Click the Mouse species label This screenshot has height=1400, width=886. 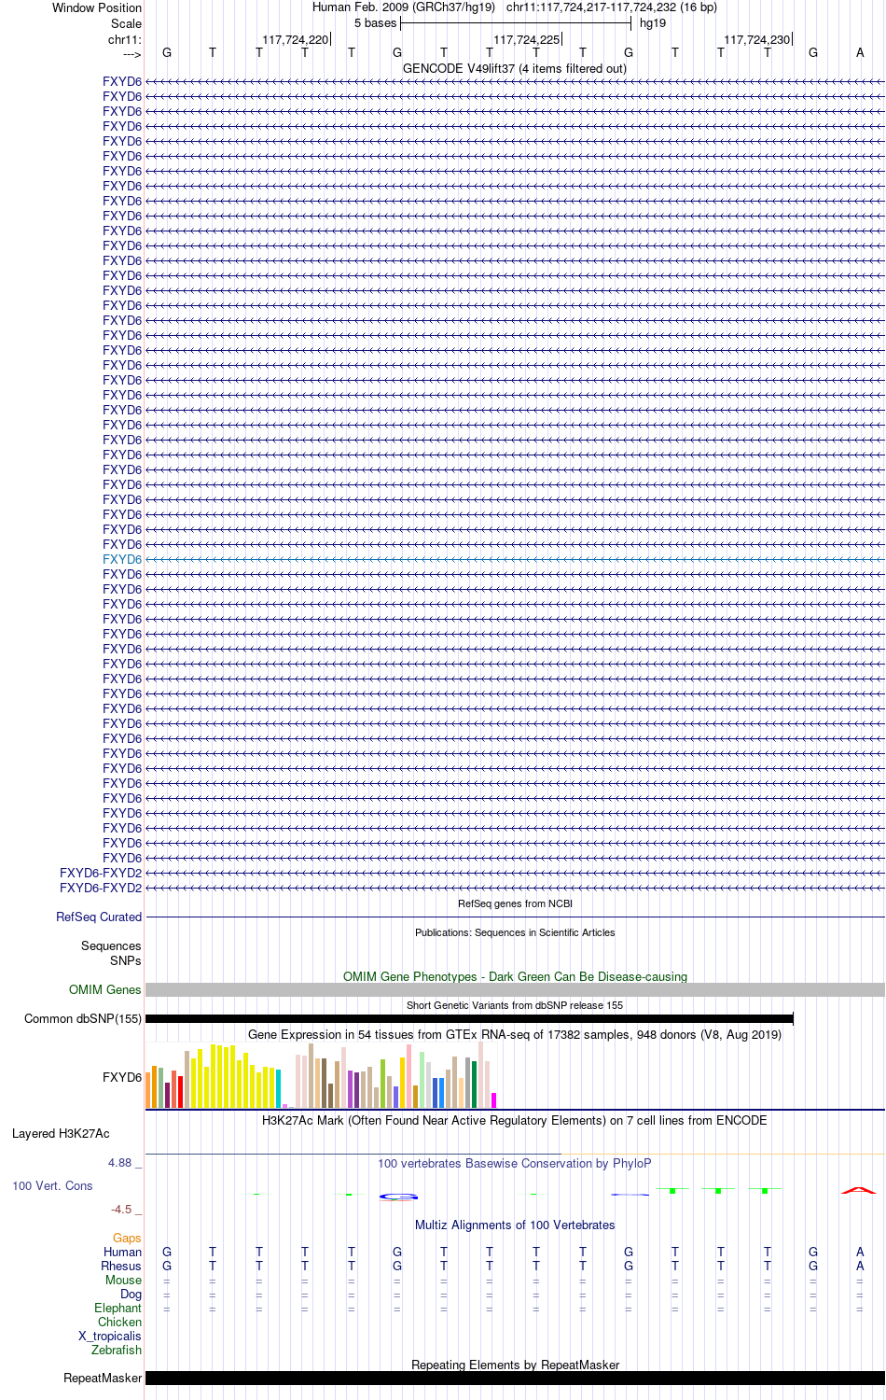123,1280
